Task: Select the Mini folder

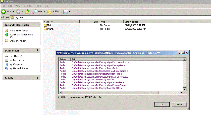Action: (49, 25)
